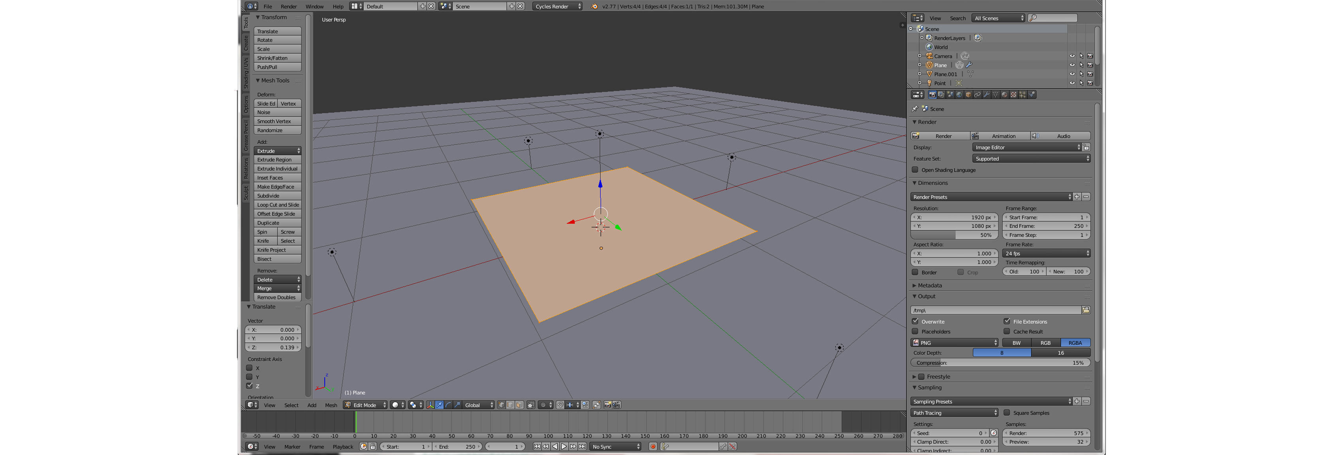
Task: Enable the rotate manipulator arc icon
Action: point(448,405)
